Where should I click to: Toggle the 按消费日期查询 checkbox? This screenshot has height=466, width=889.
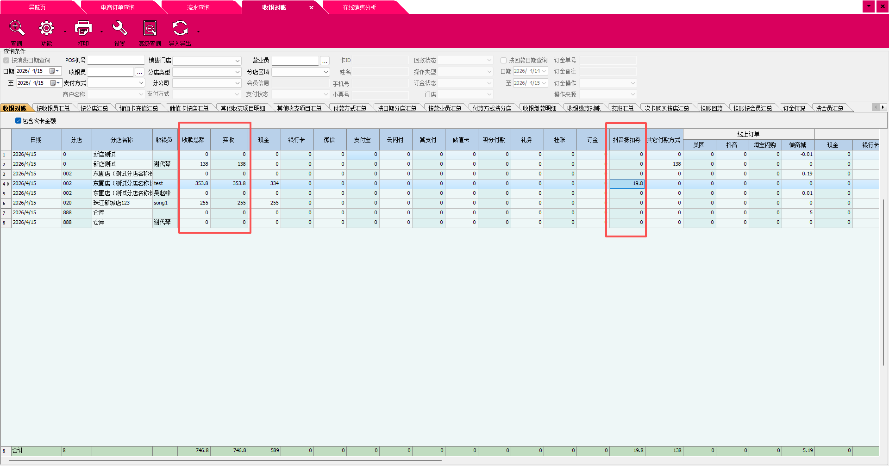6,61
